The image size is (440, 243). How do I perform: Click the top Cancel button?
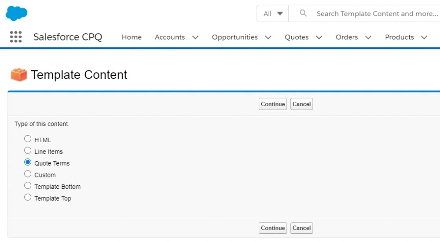pyautogui.click(x=302, y=104)
